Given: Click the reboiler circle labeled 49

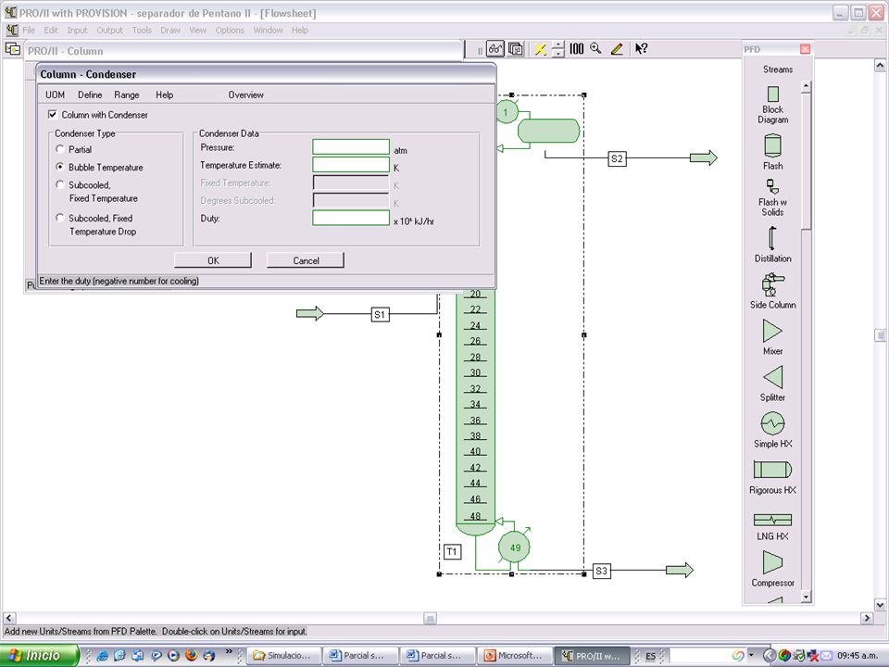Looking at the screenshot, I should [x=515, y=547].
